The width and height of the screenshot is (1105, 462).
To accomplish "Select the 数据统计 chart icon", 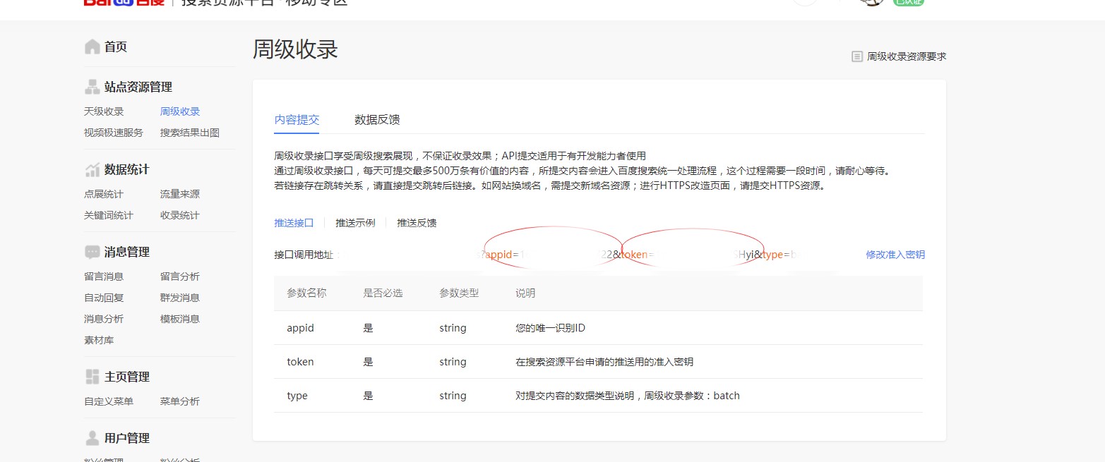I will 92,169.
